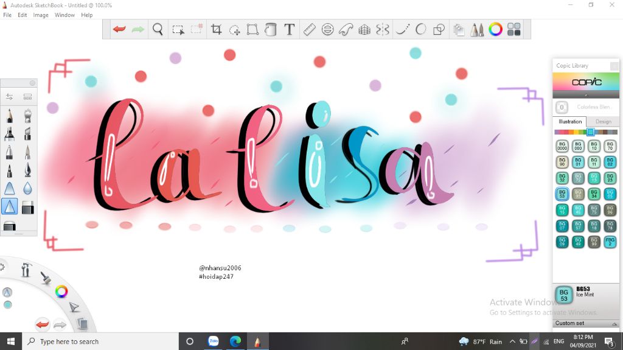This screenshot has width=623, height=350.
Task: Collapse the Copic banner arrow
Action: tap(586, 95)
